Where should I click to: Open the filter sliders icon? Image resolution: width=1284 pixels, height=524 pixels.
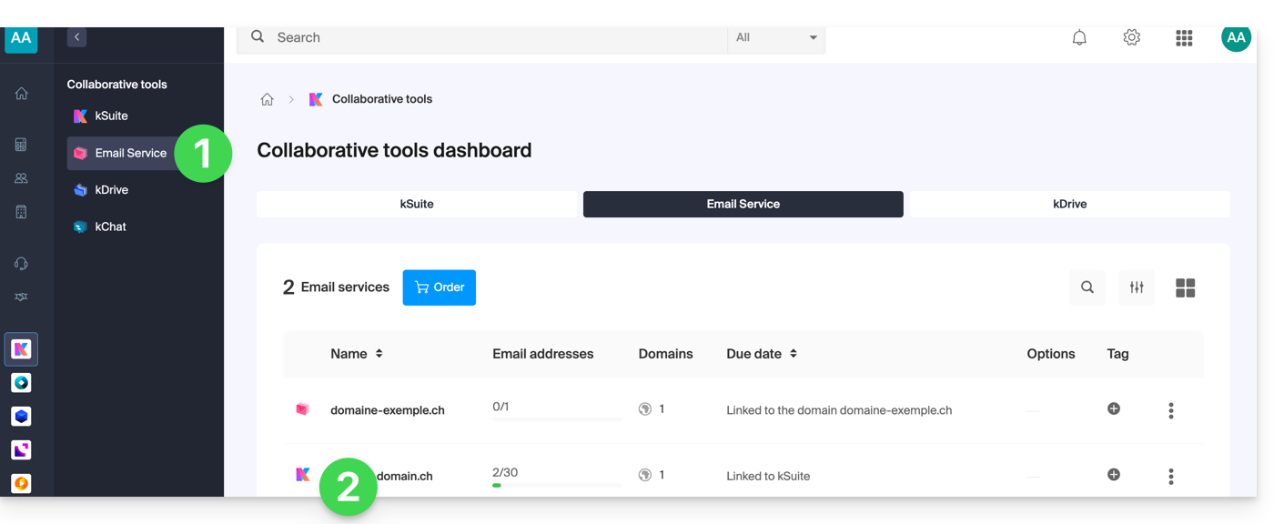[x=1137, y=287]
